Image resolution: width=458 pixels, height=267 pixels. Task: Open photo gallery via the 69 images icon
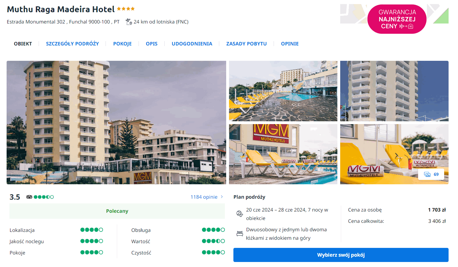click(x=431, y=174)
